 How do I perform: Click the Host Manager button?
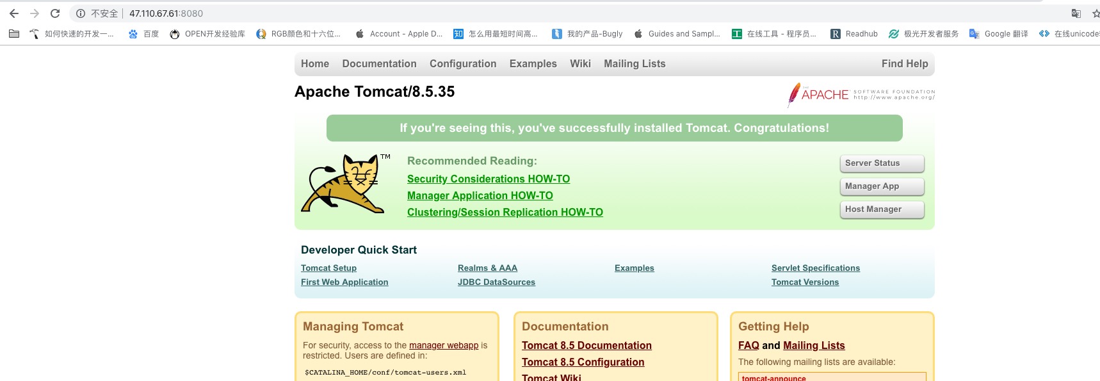(882, 209)
